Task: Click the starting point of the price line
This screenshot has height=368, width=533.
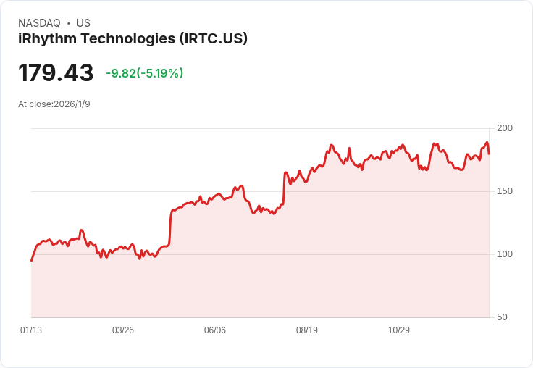Action: [x=32, y=260]
